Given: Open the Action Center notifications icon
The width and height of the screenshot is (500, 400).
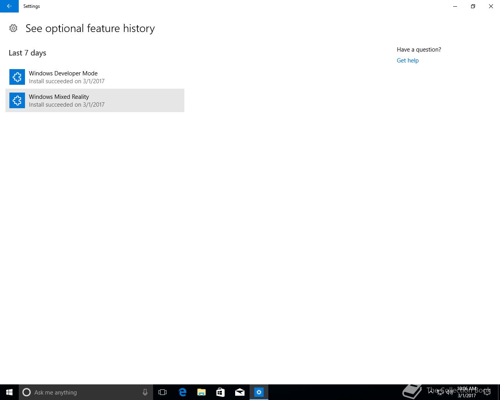Looking at the screenshot, I should pyautogui.click(x=487, y=392).
